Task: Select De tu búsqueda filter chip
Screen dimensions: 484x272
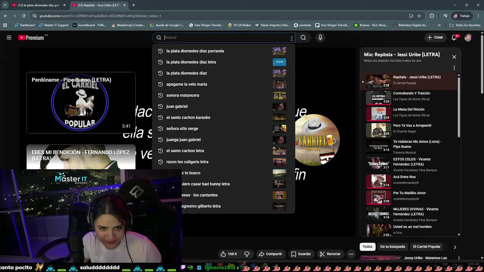Action: point(392,247)
